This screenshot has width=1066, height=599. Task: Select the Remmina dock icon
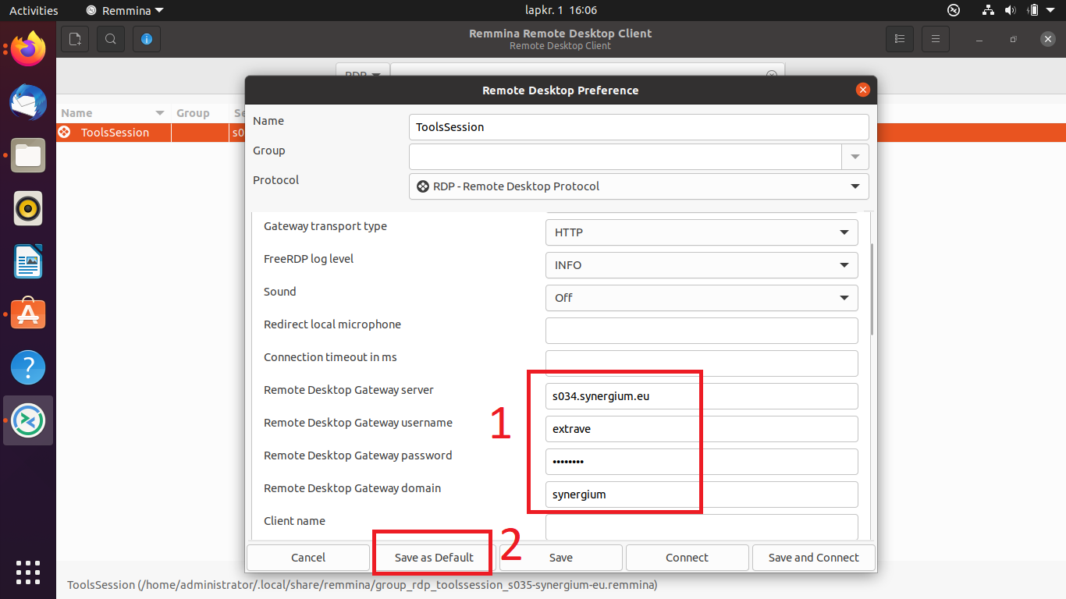(x=28, y=420)
